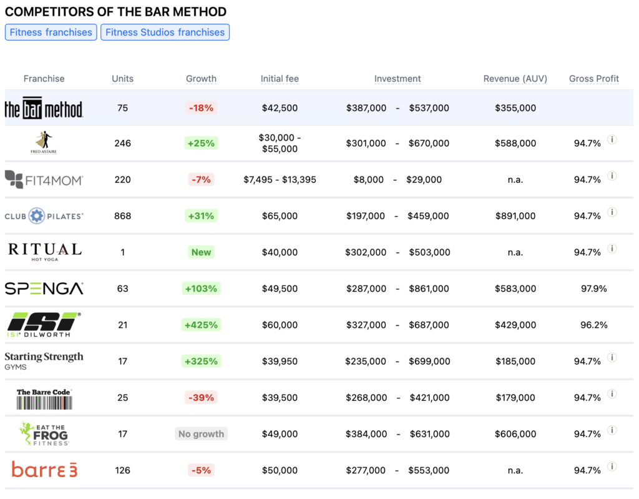Click info icon in FIT4MOM row
Screen dimensions: 639x499
pyautogui.click(x=612, y=176)
